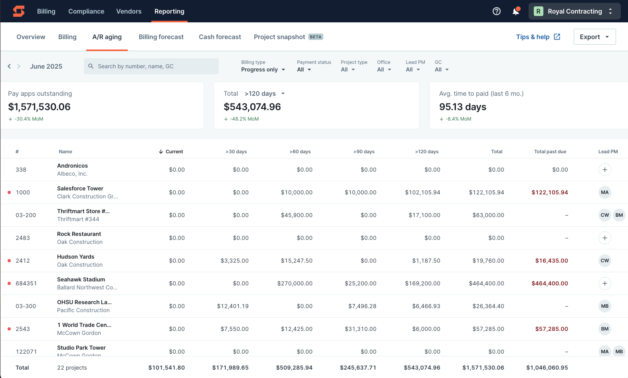Sort by >90 days column header
The width and height of the screenshot is (628, 378).
click(x=364, y=152)
